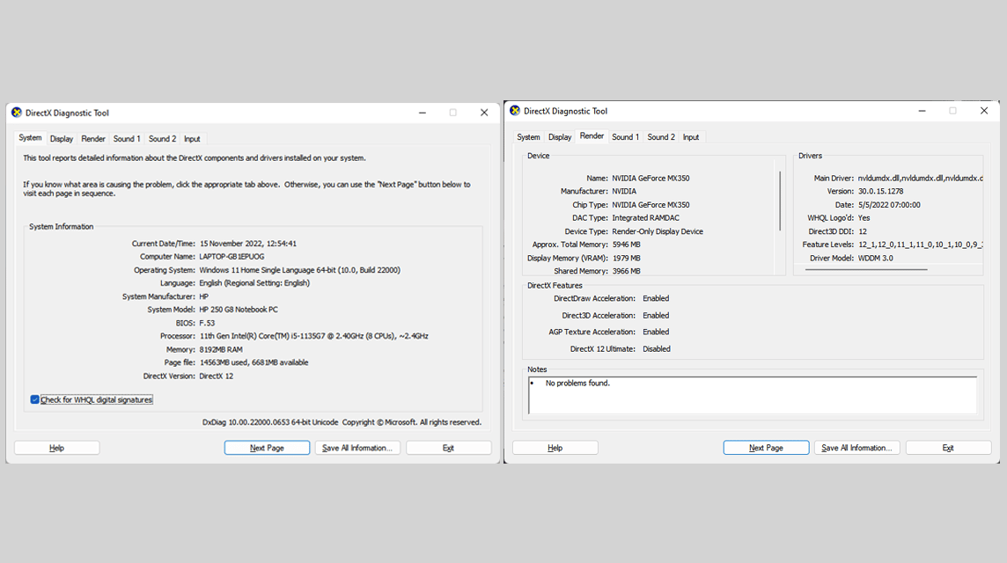Toggle Check for WHQL digital signatures checkbox
Screen dimensions: 1007x563
coord(34,399)
